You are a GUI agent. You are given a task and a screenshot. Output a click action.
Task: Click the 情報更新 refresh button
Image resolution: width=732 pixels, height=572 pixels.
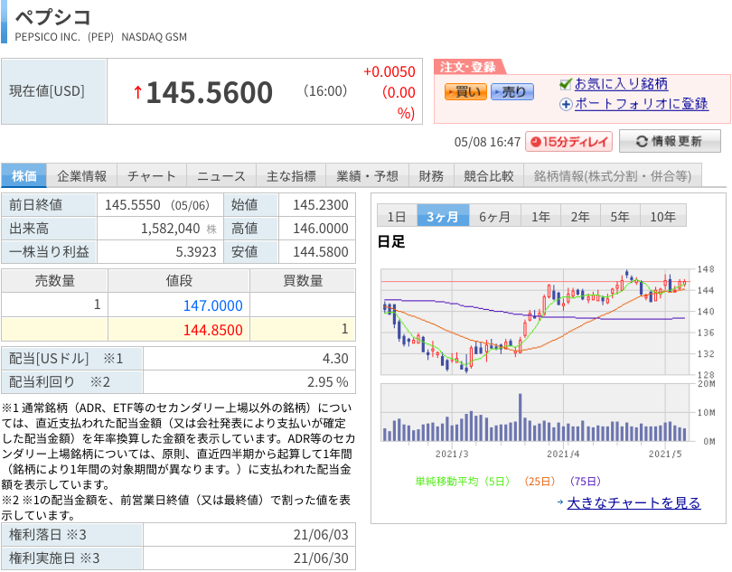[670, 141]
